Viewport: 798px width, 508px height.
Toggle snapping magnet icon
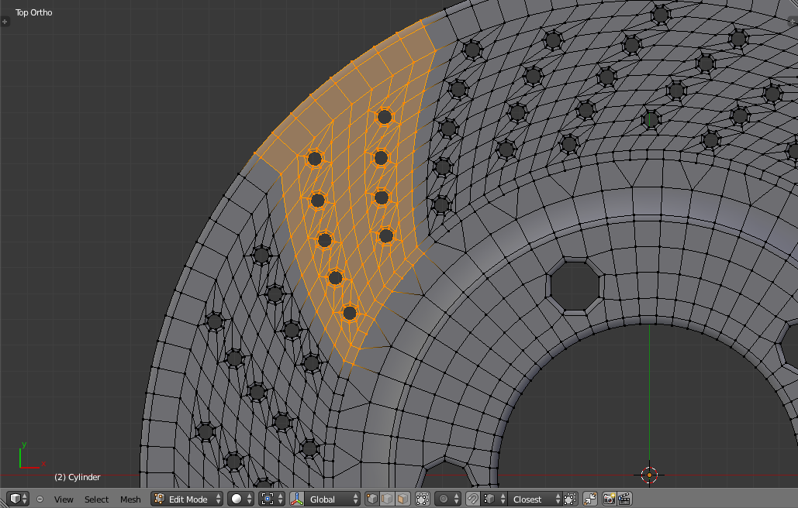pos(473,499)
